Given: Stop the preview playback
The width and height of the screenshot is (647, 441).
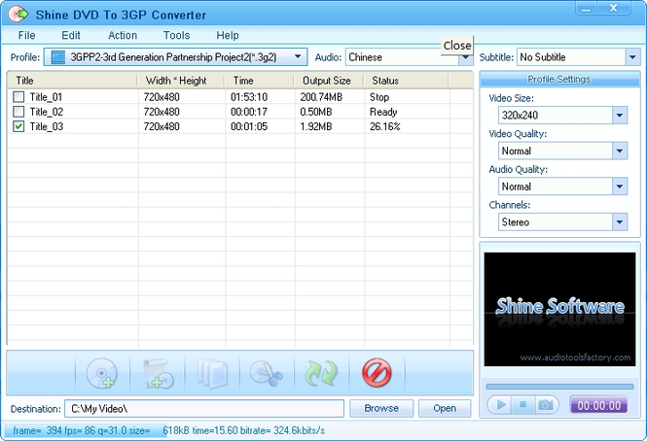Looking at the screenshot, I should (522, 405).
